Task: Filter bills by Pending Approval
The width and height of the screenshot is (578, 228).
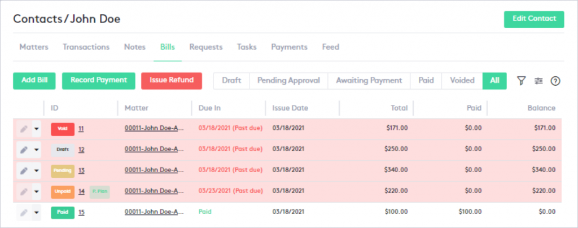Action: click(288, 81)
